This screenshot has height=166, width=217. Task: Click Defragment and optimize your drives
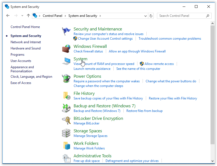pos(132,161)
